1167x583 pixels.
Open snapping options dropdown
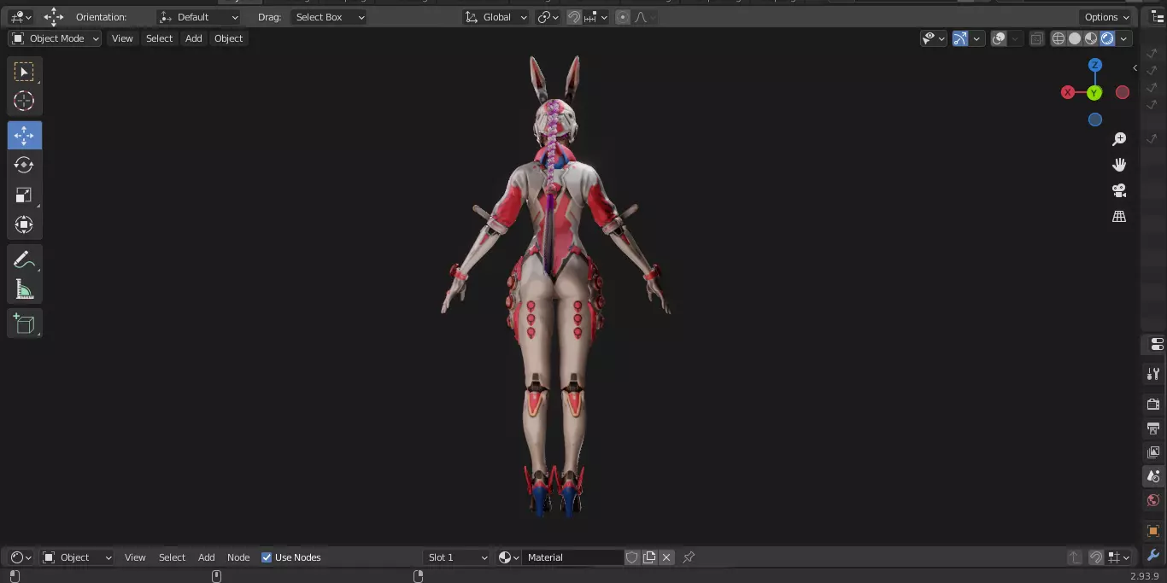tap(596, 17)
